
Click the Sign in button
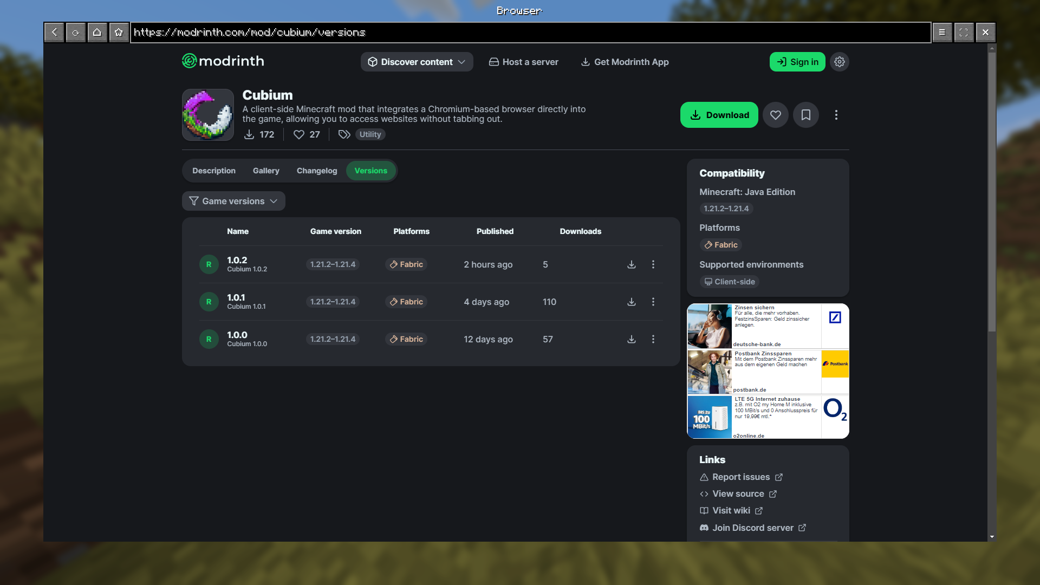pyautogui.click(x=797, y=62)
